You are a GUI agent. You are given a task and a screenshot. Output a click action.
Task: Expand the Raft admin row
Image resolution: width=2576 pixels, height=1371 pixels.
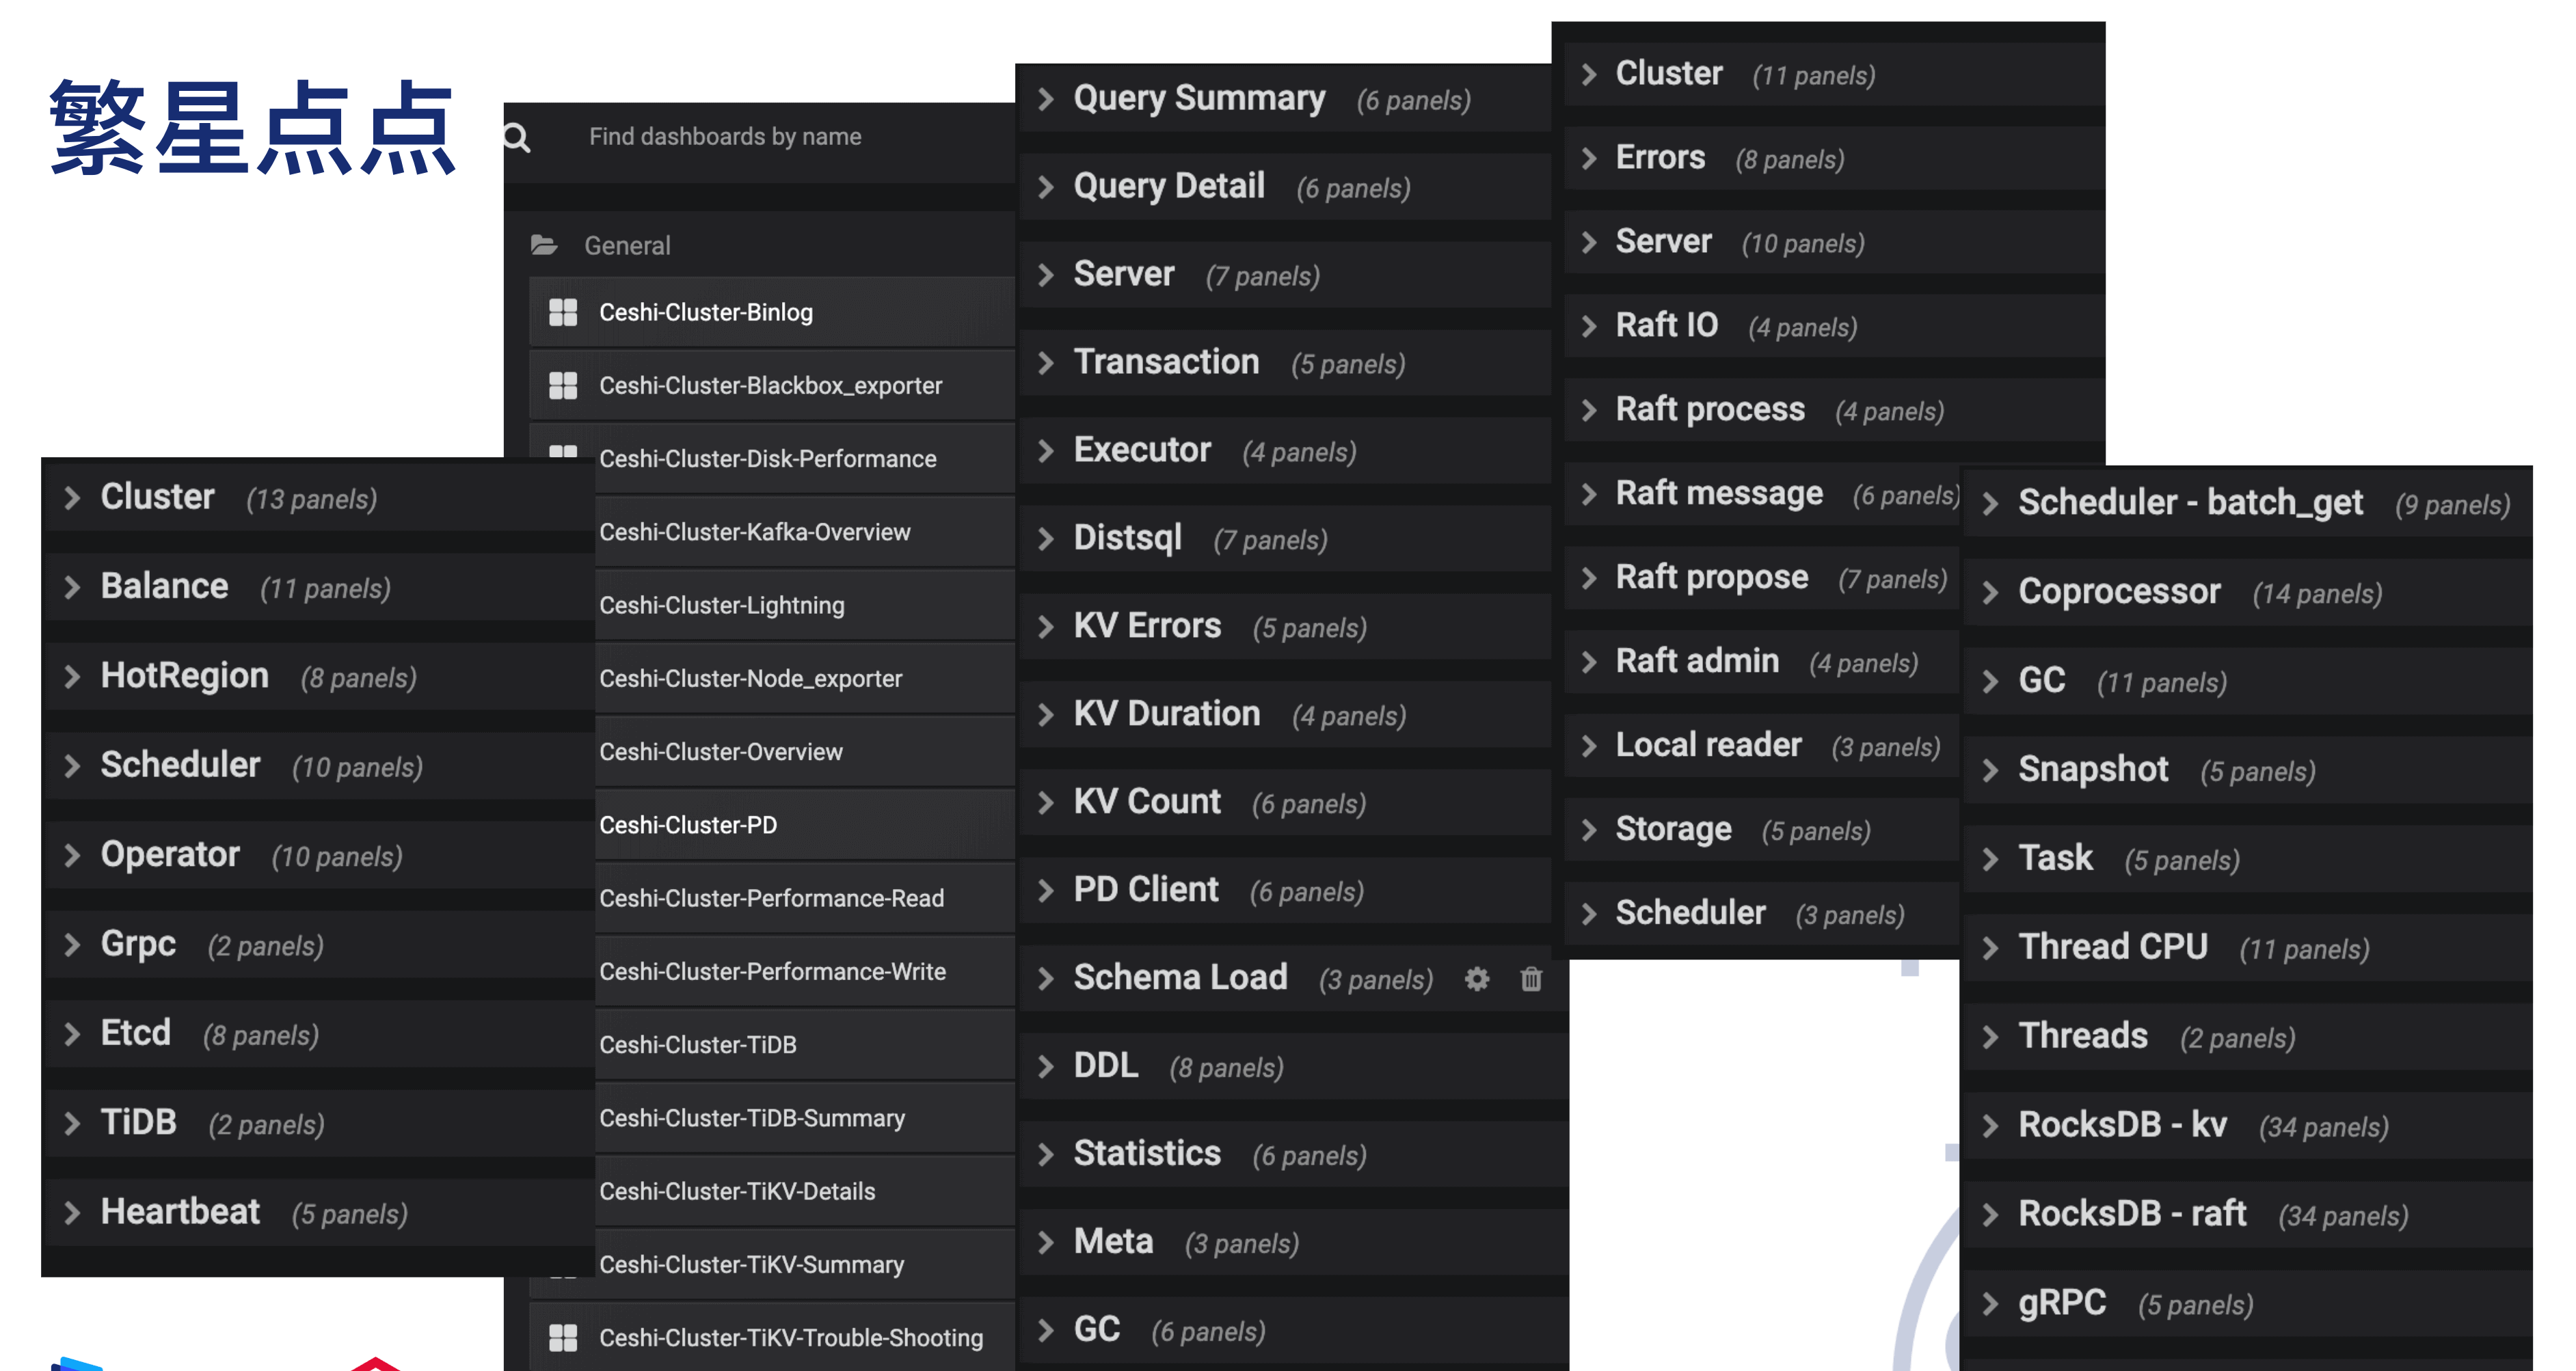click(1761, 662)
